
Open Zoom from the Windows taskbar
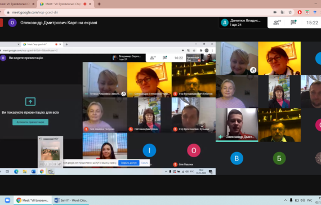click(x=7, y=200)
